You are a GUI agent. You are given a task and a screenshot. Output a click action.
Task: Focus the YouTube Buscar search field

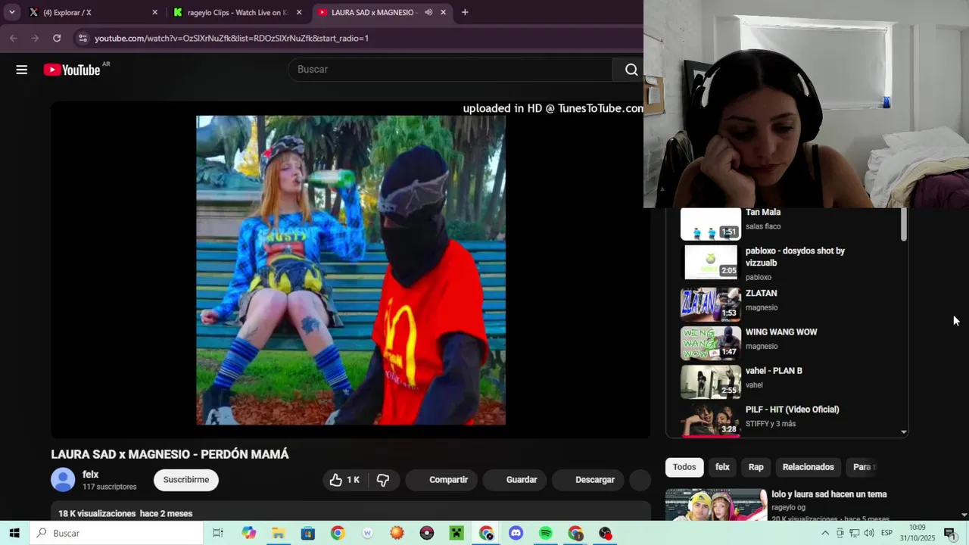450,70
